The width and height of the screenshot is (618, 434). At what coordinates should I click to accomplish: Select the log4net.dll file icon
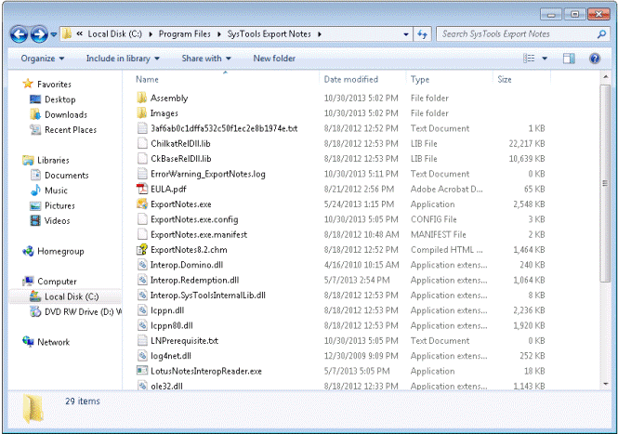click(x=142, y=356)
